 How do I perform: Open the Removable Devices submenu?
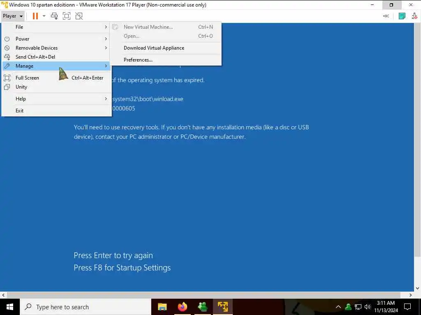[56, 48]
